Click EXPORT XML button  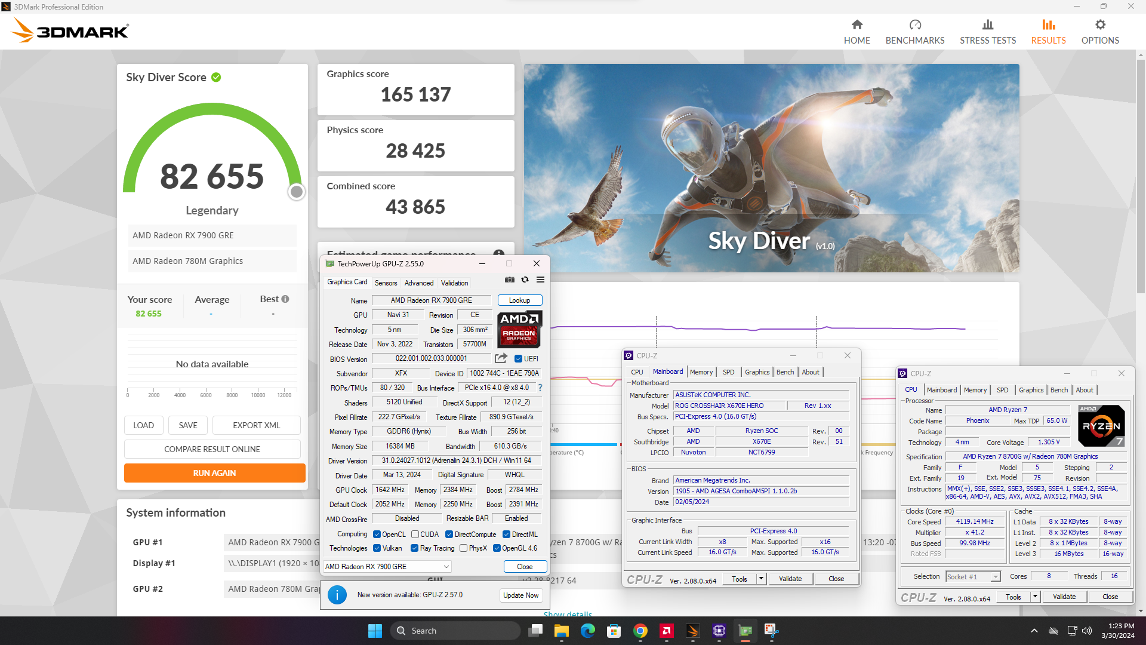point(256,425)
